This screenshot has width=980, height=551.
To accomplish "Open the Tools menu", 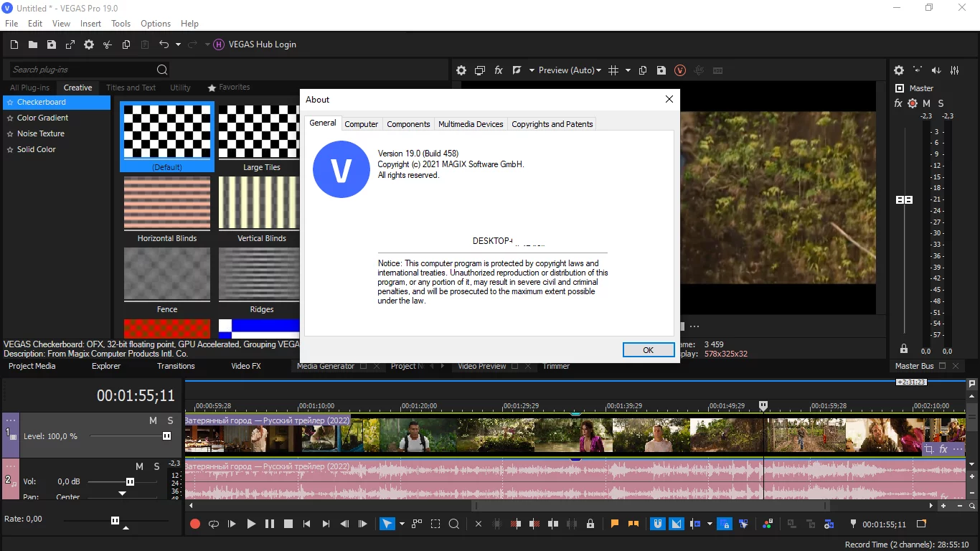I will coord(121,24).
